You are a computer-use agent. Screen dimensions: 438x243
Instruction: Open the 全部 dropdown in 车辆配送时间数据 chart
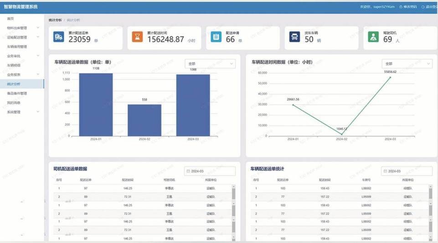pos(407,64)
